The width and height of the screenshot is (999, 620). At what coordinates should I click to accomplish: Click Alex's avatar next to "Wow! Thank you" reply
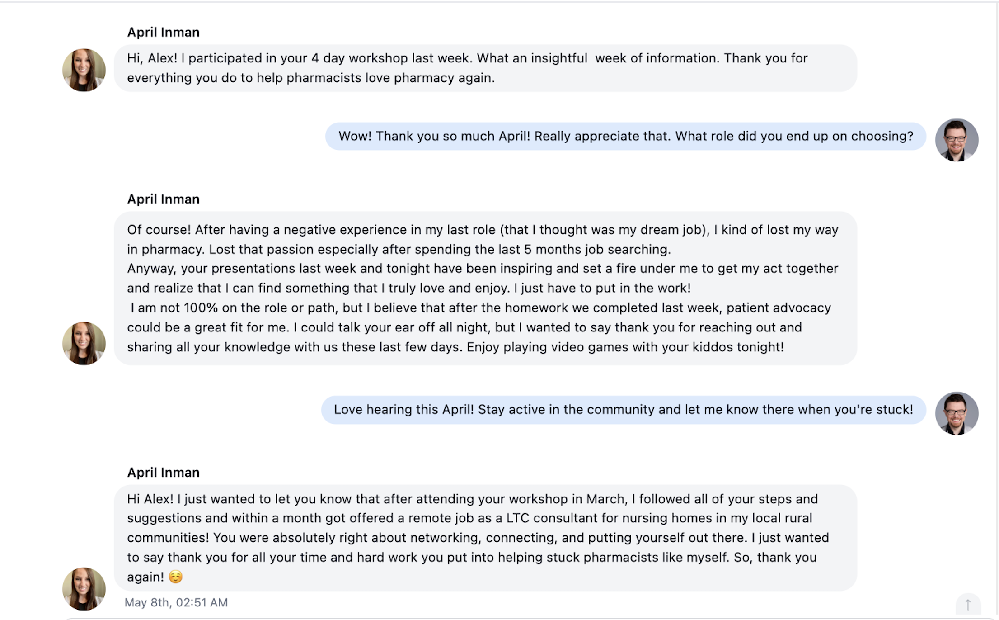pyautogui.click(x=957, y=140)
